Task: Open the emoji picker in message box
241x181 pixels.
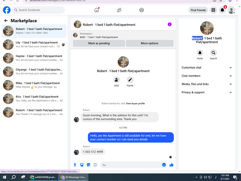Action: coord(164,165)
